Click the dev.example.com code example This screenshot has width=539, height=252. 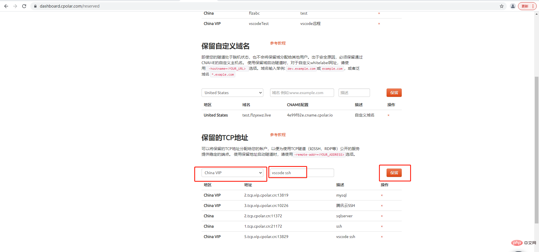(x=302, y=69)
